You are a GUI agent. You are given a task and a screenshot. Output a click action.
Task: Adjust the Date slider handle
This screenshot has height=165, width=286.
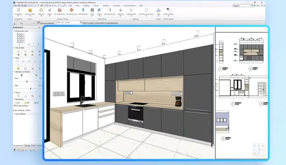[x=31, y=89]
